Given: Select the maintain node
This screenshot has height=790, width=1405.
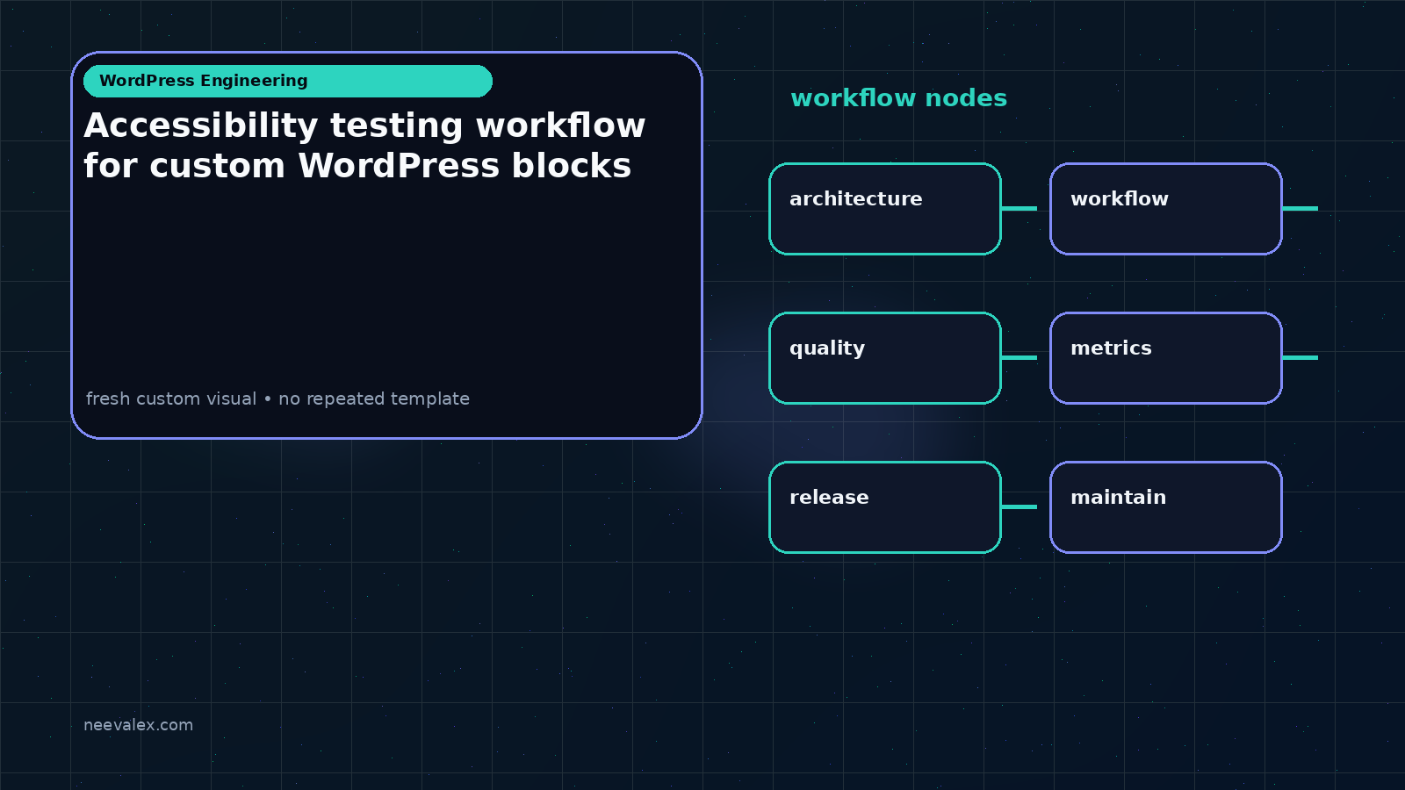Looking at the screenshot, I should point(1166,507).
